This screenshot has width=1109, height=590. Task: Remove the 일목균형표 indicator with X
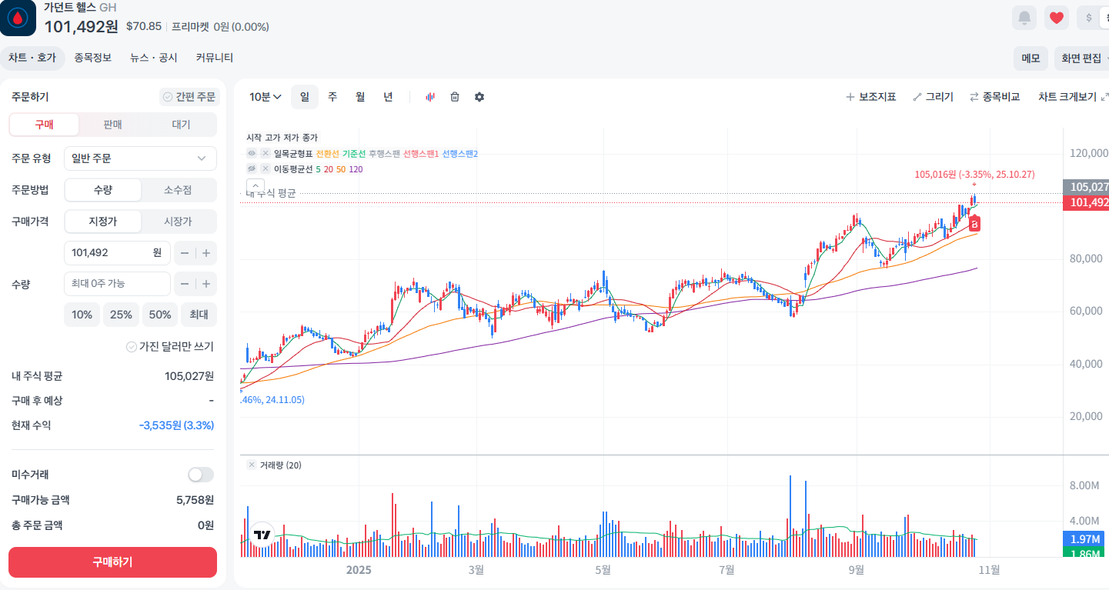[x=265, y=154]
